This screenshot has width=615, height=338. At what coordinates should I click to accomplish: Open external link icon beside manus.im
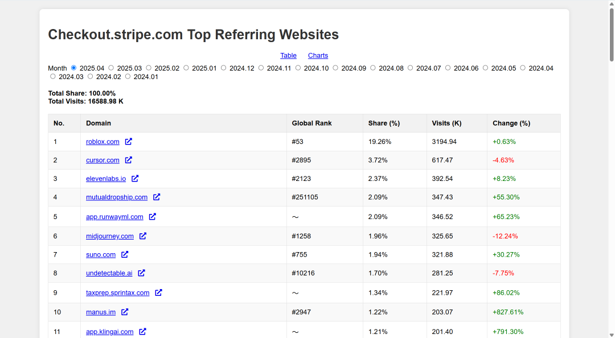point(125,312)
